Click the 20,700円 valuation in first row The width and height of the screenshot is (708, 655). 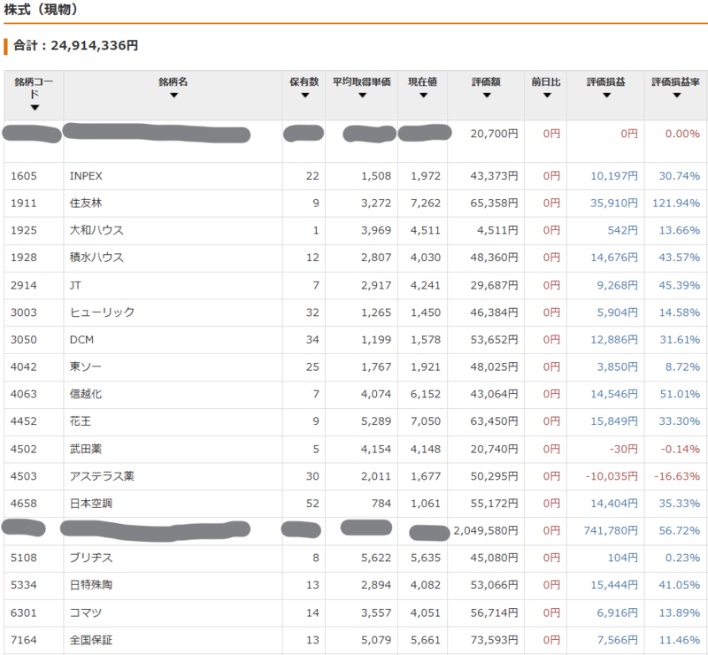point(494,134)
